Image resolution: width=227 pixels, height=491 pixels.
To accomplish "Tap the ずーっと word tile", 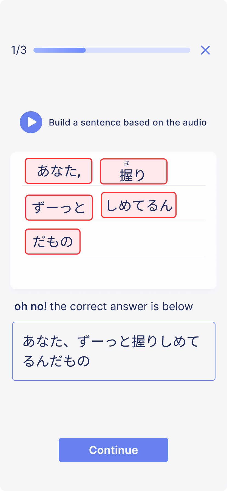I will (x=59, y=207).
